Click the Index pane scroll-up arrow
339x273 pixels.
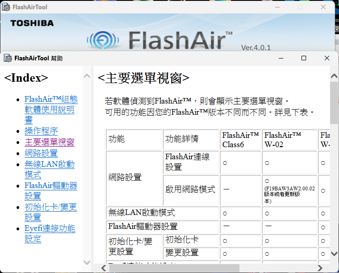pos(87,76)
